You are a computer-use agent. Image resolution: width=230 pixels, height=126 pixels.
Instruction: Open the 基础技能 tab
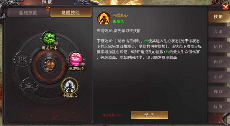coord(28,12)
